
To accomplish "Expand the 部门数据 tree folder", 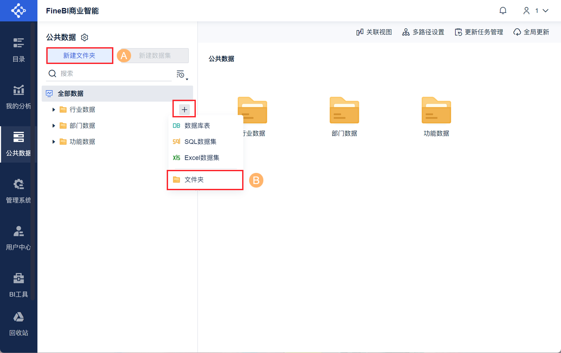I will (x=54, y=126).
